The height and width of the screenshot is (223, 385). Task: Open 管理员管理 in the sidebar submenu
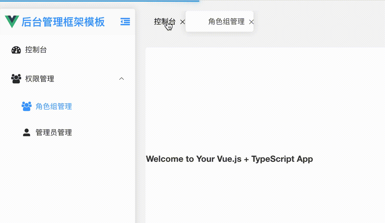click(x=68, y=132)
